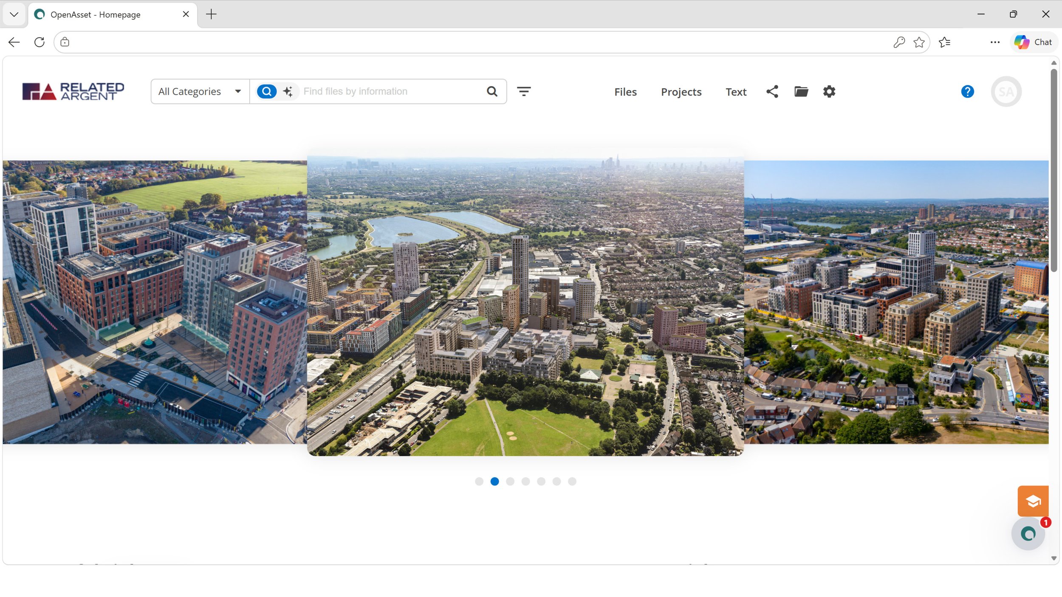Image resolution: width=1062 pixels, height=597 pixels.
Task: Open the OpenAsset chat bubble with notification
Action: (1028, 534)
